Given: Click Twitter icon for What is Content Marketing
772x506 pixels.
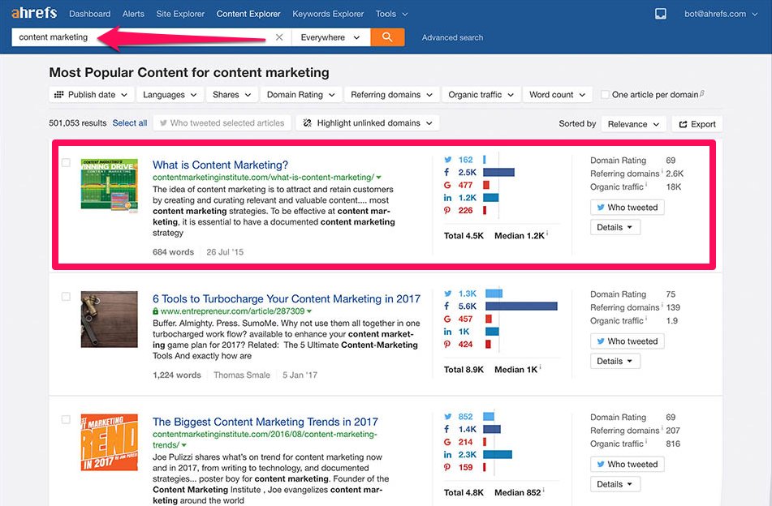Looking at the screenshot, I should click(x=447, y=160).
